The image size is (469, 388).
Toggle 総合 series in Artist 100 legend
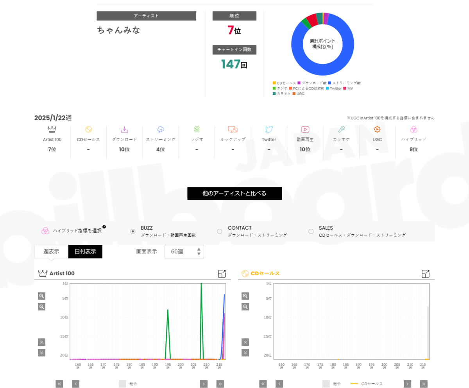128,384
